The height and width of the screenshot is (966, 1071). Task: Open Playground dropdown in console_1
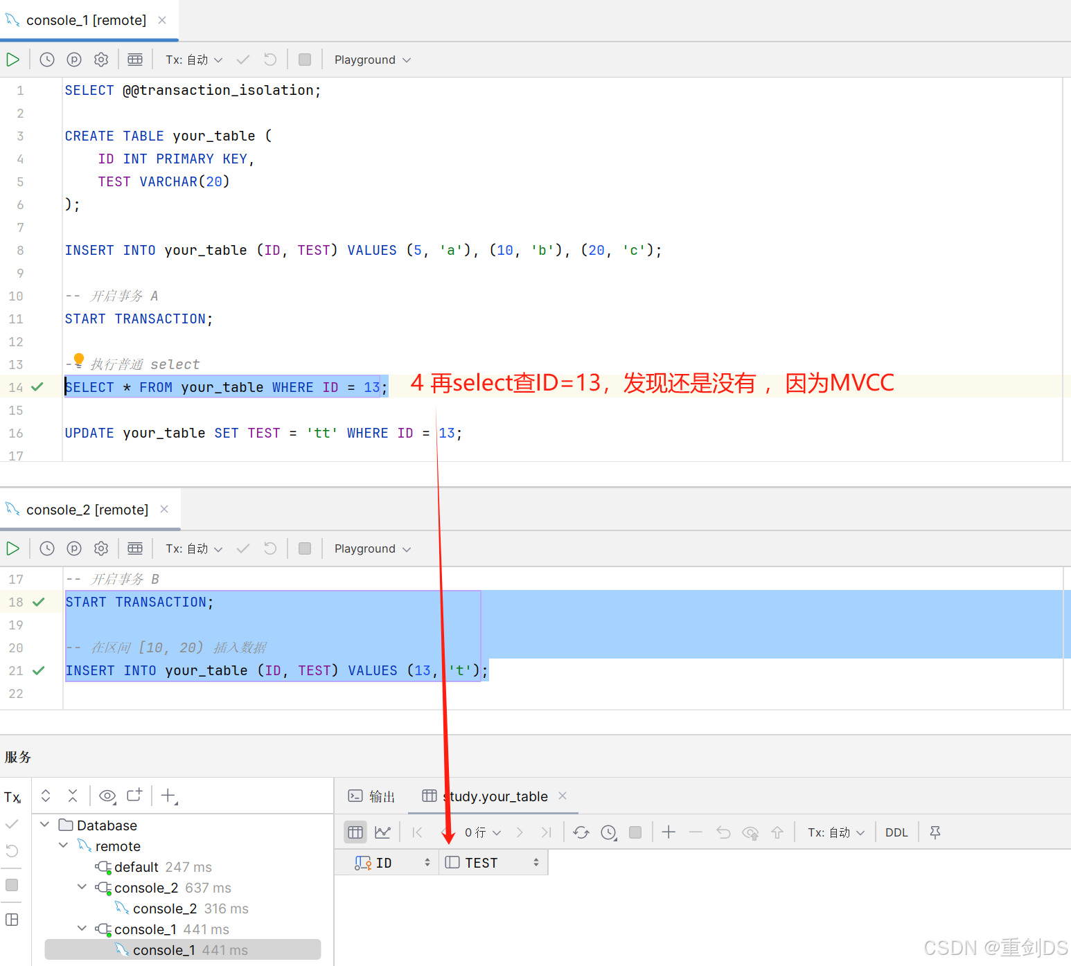373,60
